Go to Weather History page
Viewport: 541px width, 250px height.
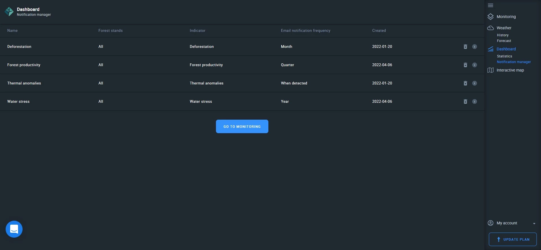point(503,35)
